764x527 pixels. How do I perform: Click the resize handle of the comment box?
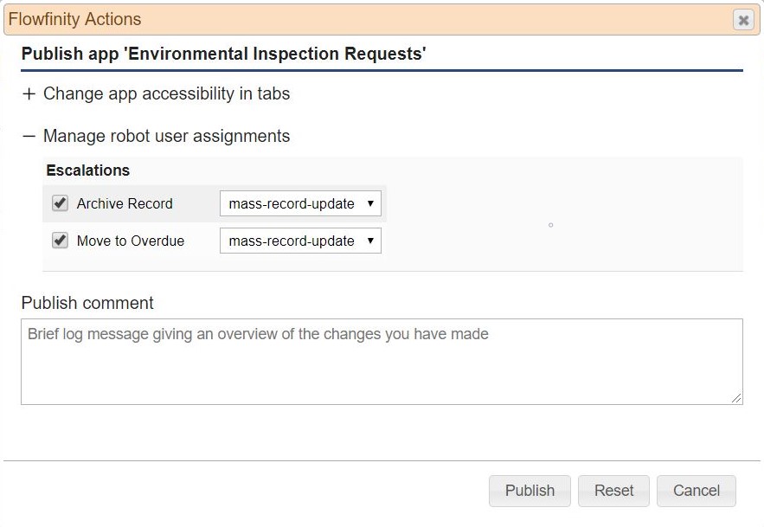coord(736,398)
